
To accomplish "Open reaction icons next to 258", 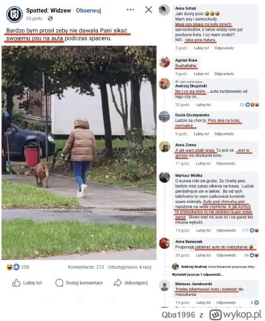I will click(13, 267).
